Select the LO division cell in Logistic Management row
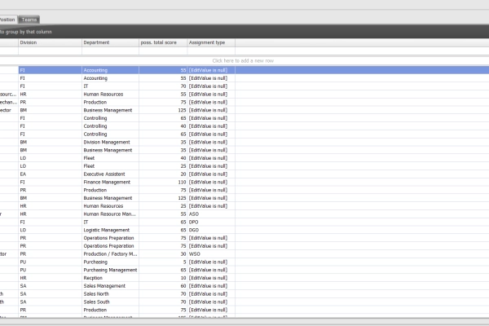The height and width of the screenshot is (326, 489). (x=50, y=230)
